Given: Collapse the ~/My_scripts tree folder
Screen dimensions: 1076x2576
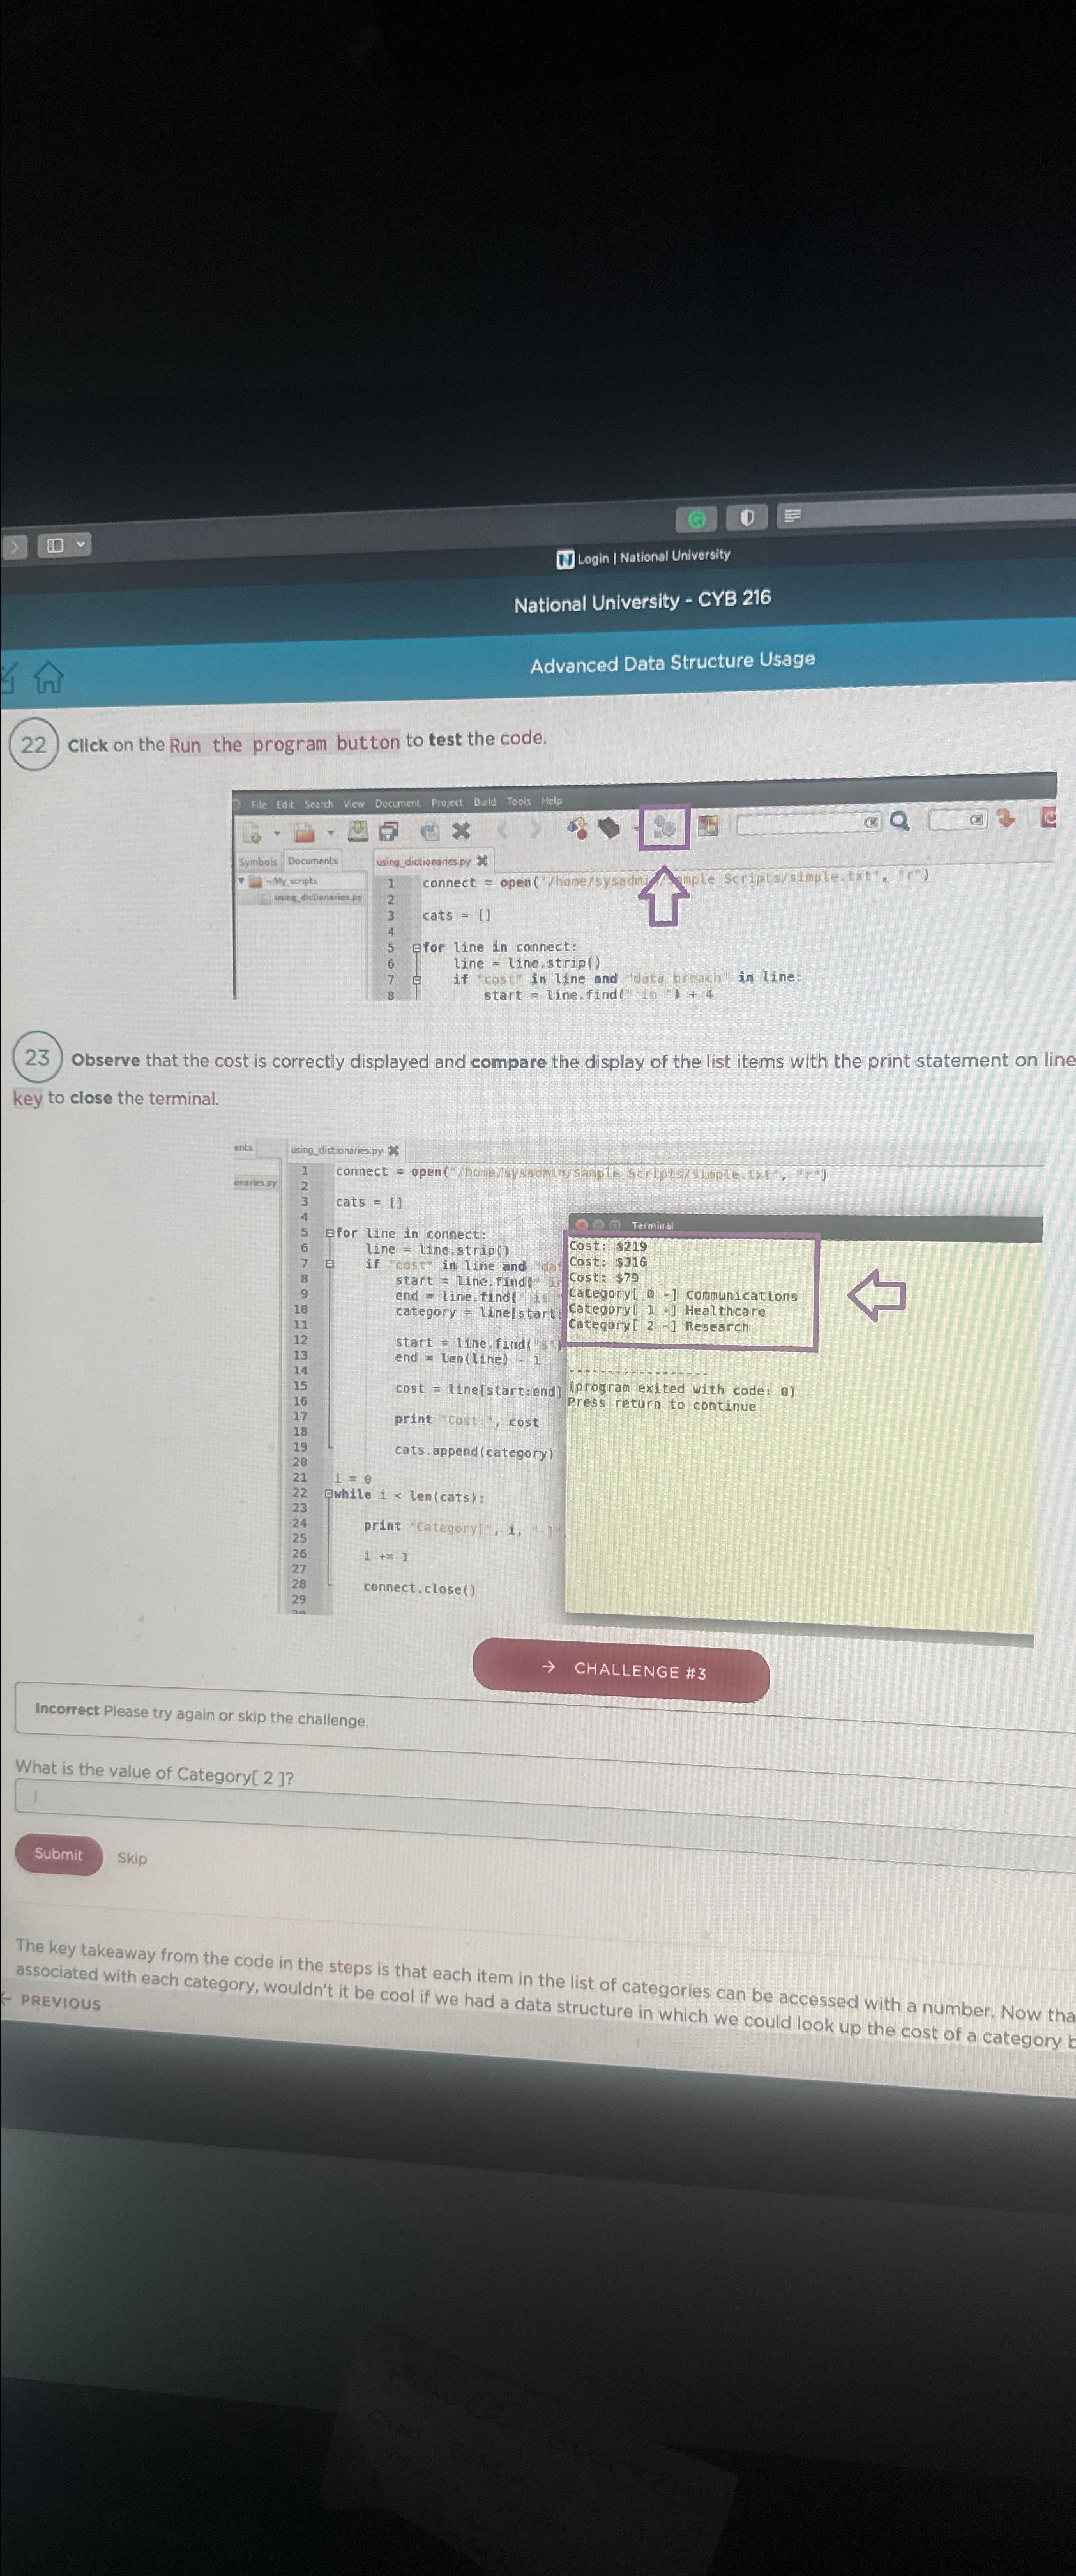Looking at the screenshot, I should (x=242, y=881).
